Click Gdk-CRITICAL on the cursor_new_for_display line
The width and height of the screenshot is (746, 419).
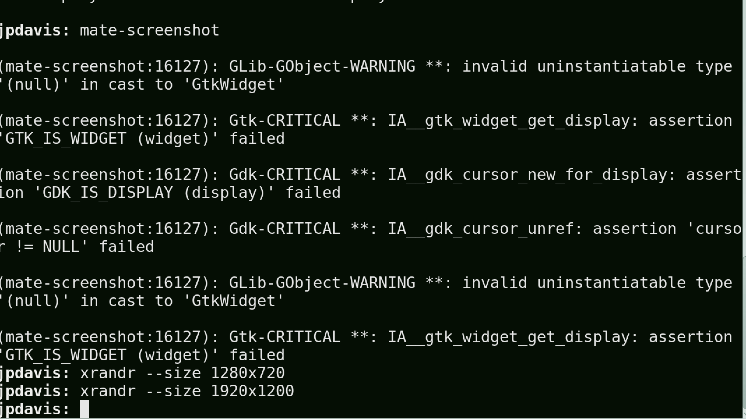(x=285, y=175)
